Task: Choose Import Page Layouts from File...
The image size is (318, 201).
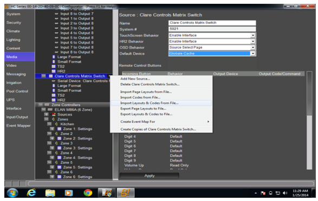Action: click(161, 92)
